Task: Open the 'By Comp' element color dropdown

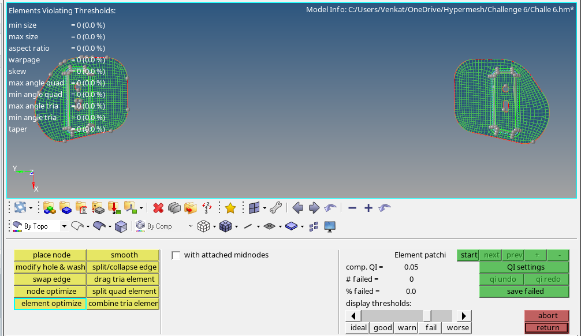Action: [x=191, y=226]
